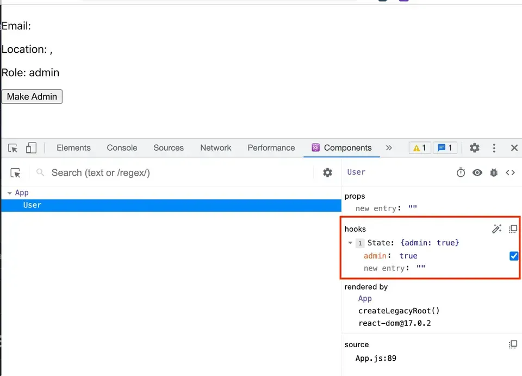Click the copy icon next to hooks

click(513, 229)
